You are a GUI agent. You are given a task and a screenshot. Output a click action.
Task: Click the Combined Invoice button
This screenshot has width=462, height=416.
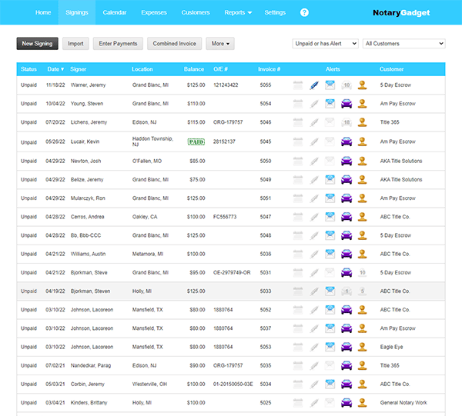(175, 44)
